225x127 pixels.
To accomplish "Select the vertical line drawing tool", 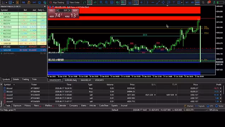I will click(x=148, y=2).
